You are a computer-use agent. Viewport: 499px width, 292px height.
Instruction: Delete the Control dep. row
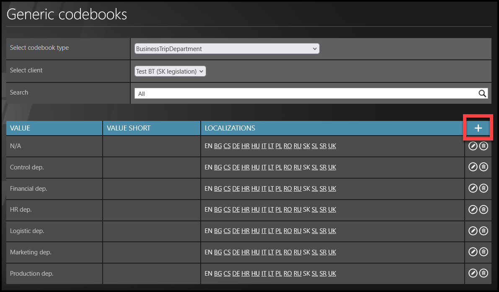pos(483,167)
